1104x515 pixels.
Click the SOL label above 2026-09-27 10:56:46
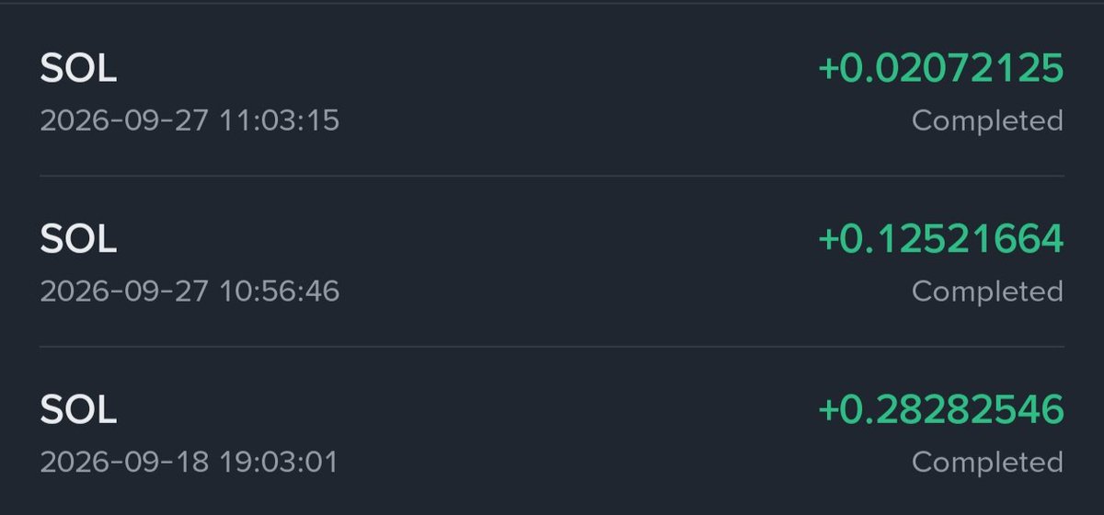tap(78, 240)
